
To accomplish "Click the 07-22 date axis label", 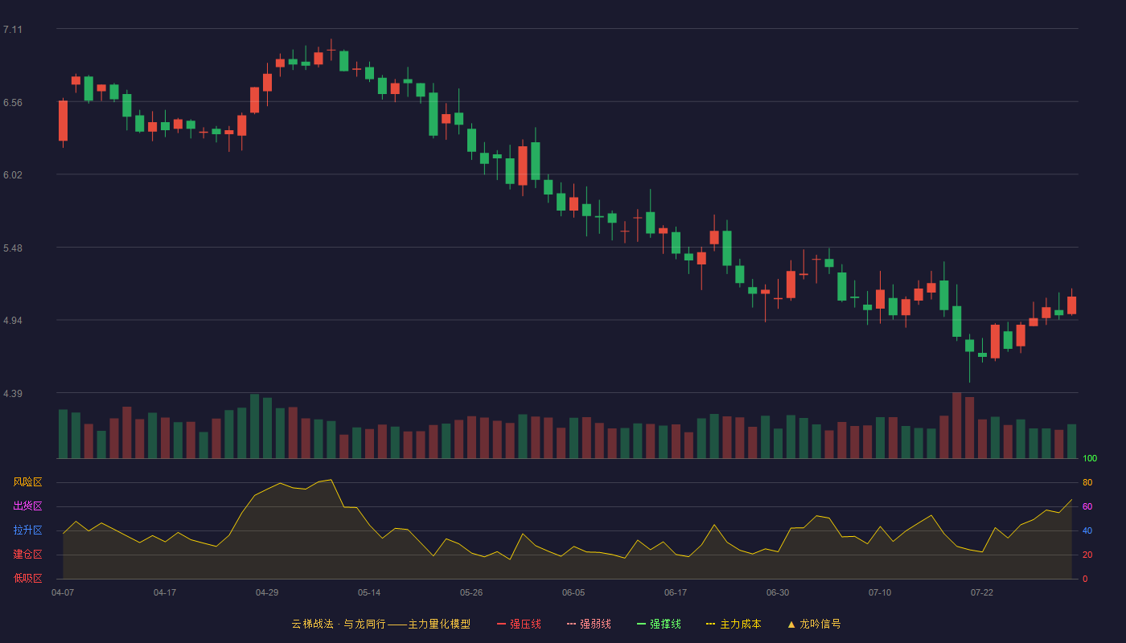I will (x=982, y=592).
